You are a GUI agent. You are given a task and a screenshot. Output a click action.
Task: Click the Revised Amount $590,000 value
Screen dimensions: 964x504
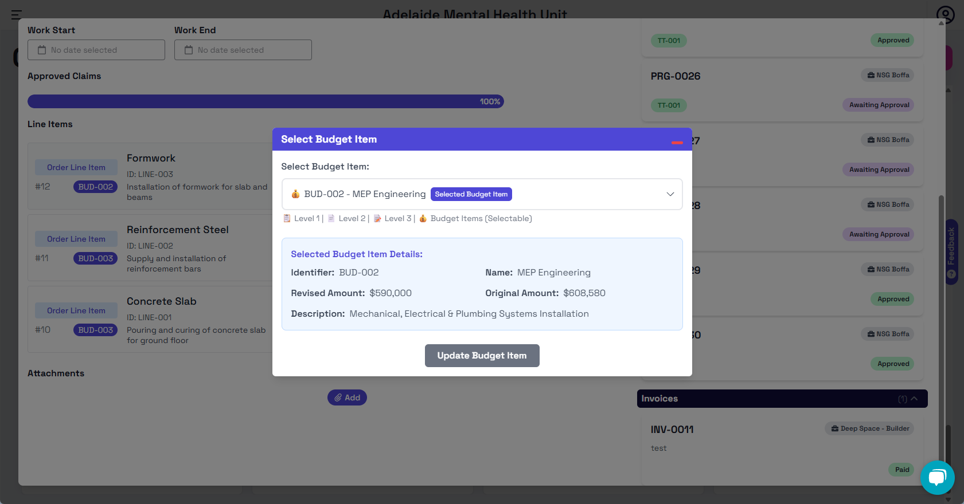click(391, 293)
